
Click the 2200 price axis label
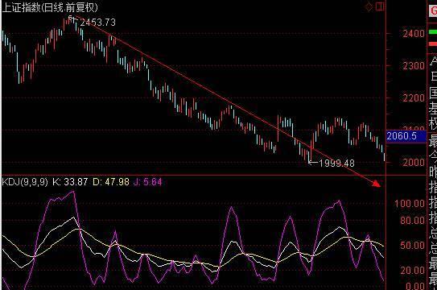coord(414,98)
